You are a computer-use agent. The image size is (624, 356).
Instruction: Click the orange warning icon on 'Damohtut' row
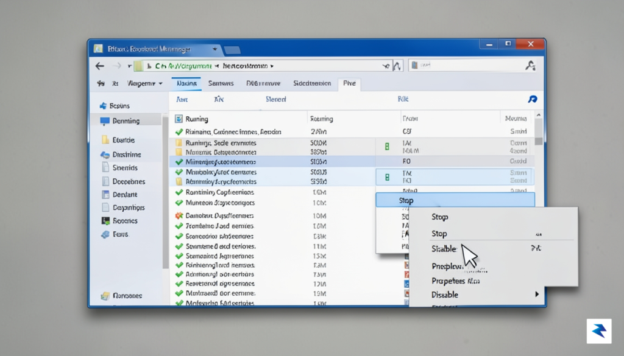coord(179,216)
